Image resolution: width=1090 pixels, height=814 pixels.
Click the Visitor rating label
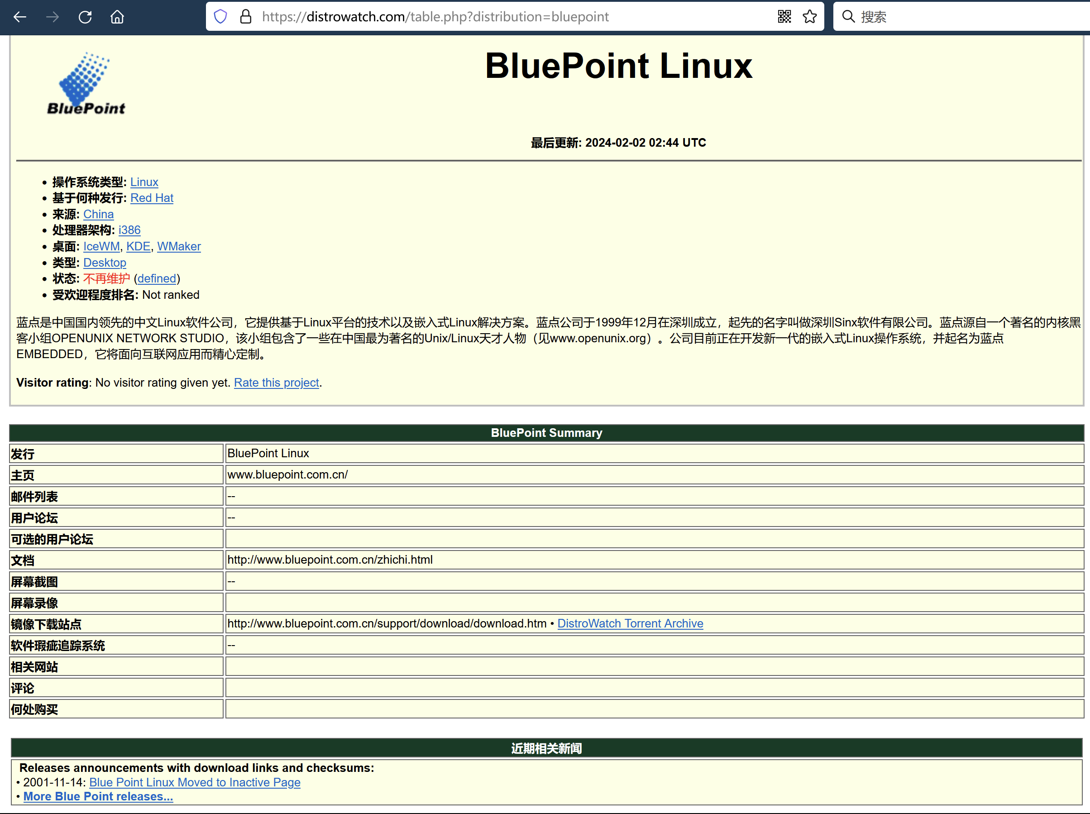[52, 383]
